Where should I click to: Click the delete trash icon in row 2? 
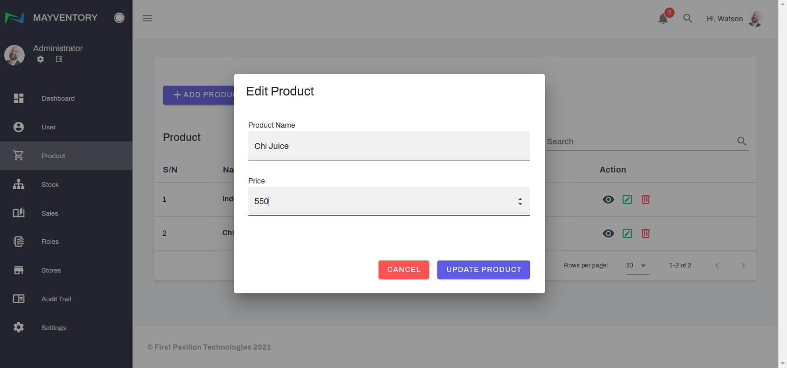646,233
